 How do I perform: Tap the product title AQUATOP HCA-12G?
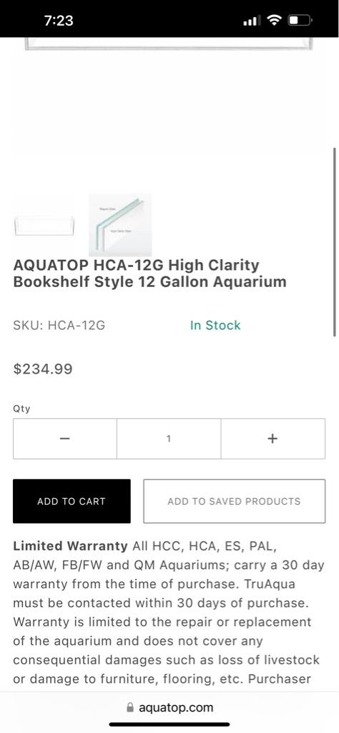click(x=149, y=273)
